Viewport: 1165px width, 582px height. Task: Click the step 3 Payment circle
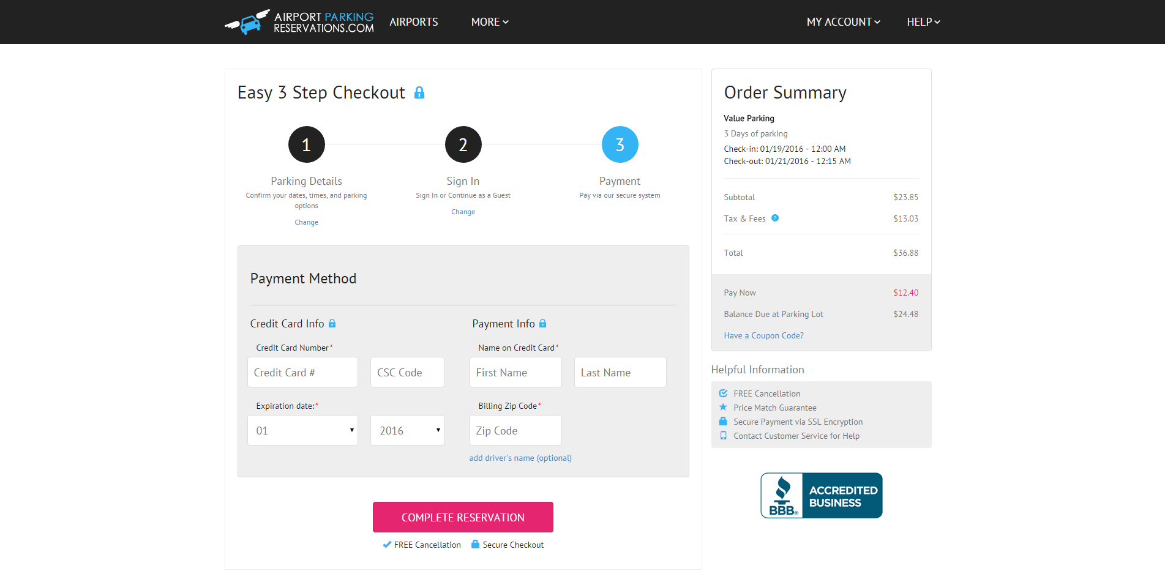(620, 144)
